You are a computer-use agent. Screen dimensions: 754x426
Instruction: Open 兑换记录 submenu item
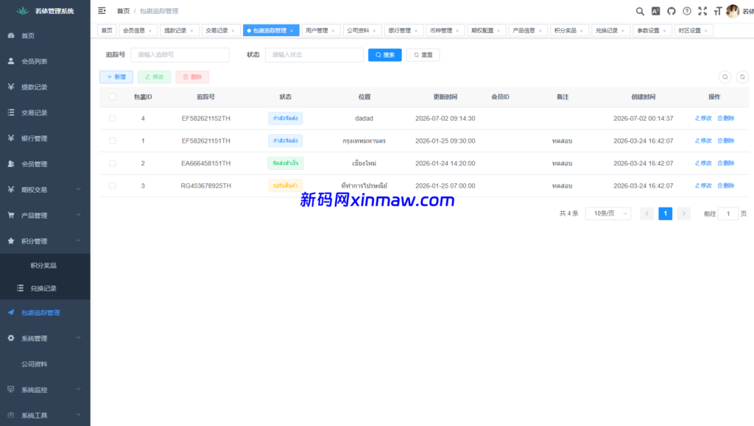tap(45, 288)
